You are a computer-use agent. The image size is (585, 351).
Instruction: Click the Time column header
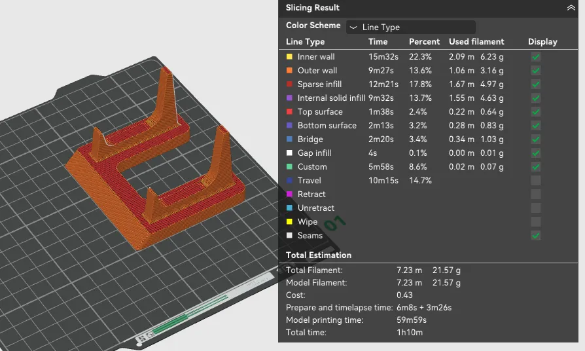tap(378, 42)
